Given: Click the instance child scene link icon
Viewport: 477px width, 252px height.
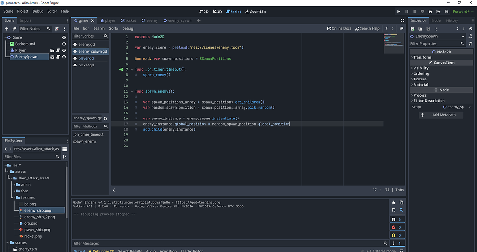Looking at the screenshot, I should coord(14,29).
